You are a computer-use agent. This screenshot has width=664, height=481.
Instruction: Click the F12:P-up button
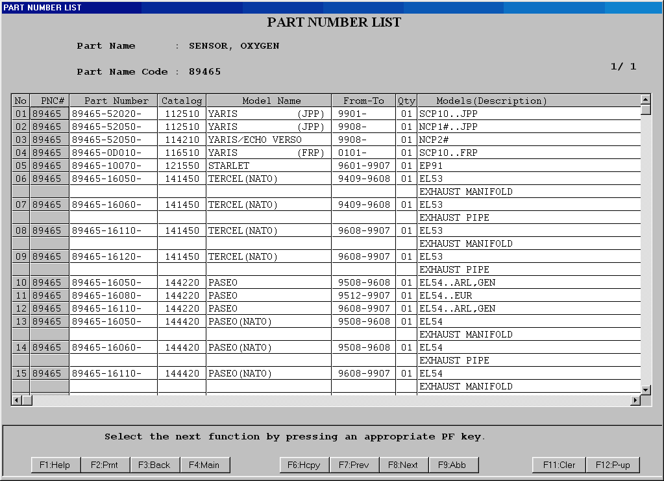(x=613, y=465)
